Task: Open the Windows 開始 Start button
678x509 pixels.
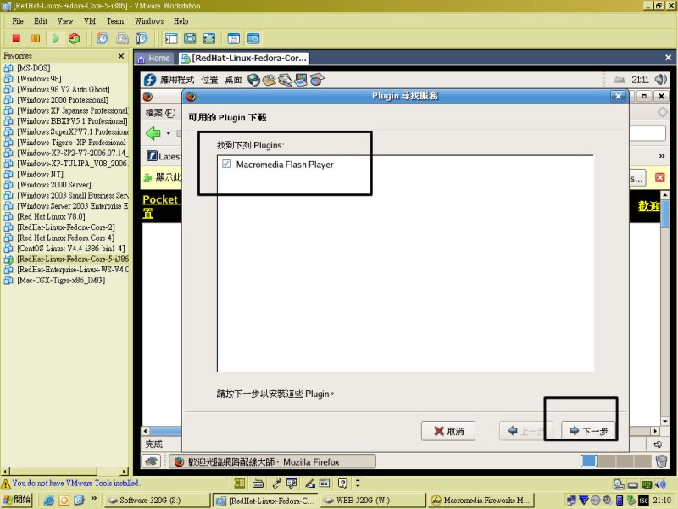Action: pos(17,500)
